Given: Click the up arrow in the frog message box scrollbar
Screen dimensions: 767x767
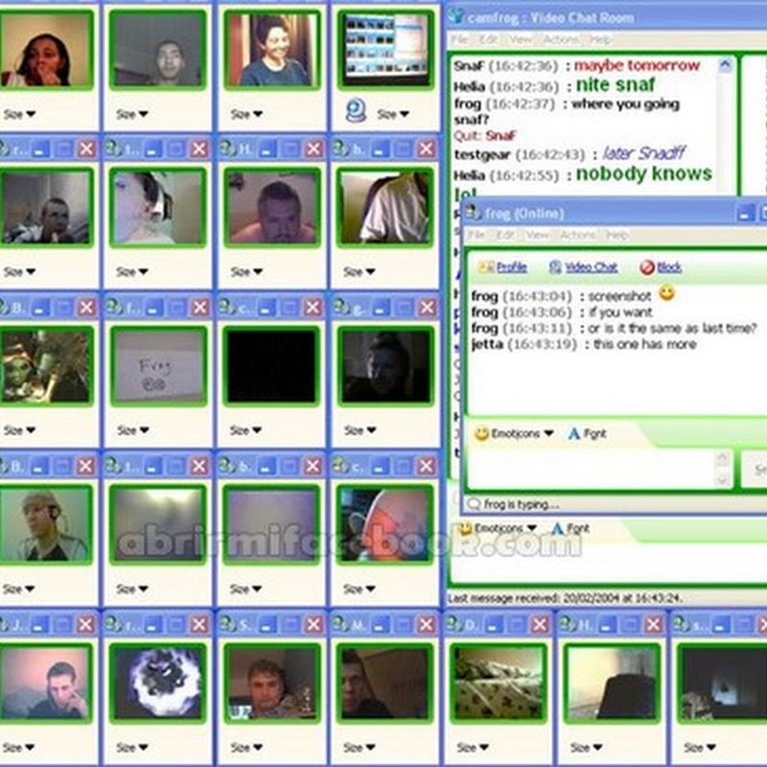Looking at the screenshot, I should pyautogui.click(x=722, y=459).
